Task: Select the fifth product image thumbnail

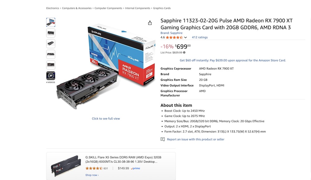Action: tap(51, 65)
